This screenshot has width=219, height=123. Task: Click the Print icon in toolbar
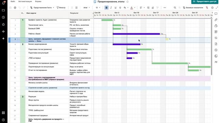point(15,8)
